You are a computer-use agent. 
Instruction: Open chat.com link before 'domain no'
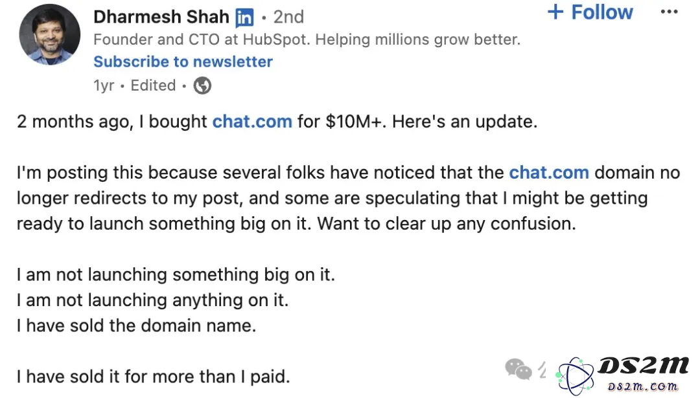click(549, 173)
